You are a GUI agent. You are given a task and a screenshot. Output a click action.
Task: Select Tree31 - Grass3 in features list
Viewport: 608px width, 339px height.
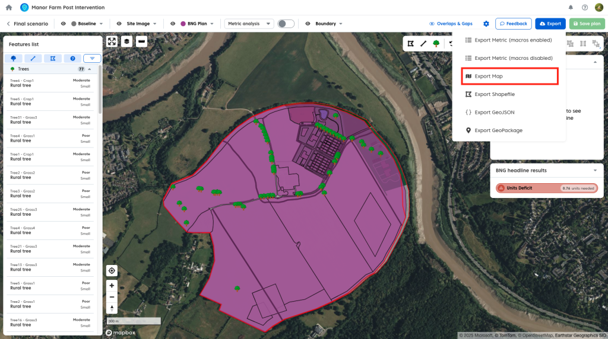click(x=50, y=120)
